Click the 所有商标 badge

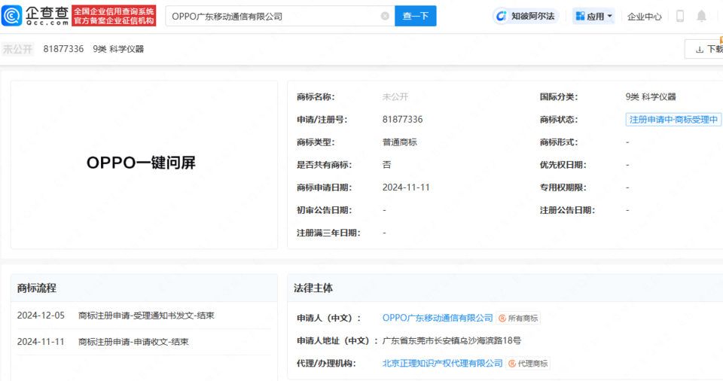tap(518, 319)
